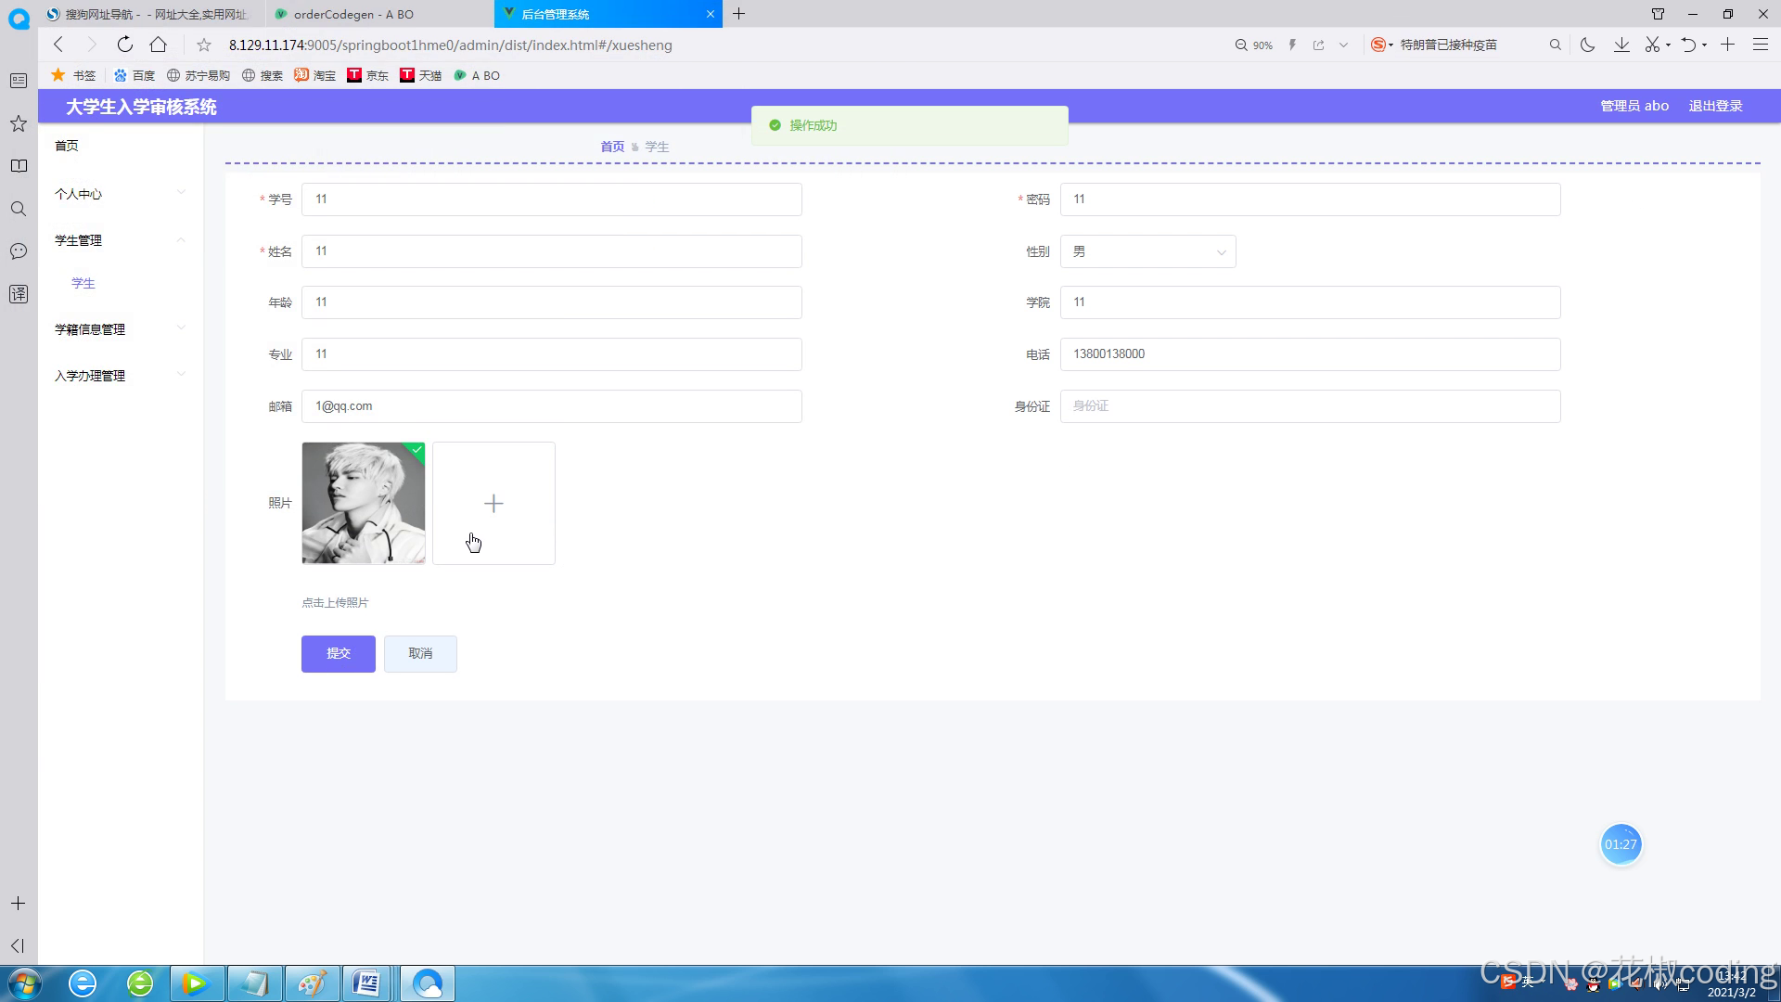This screenshot has width=1781, height=1002.
Task: Click the home page icon in toolbar
Action: [x=159, y=45]
